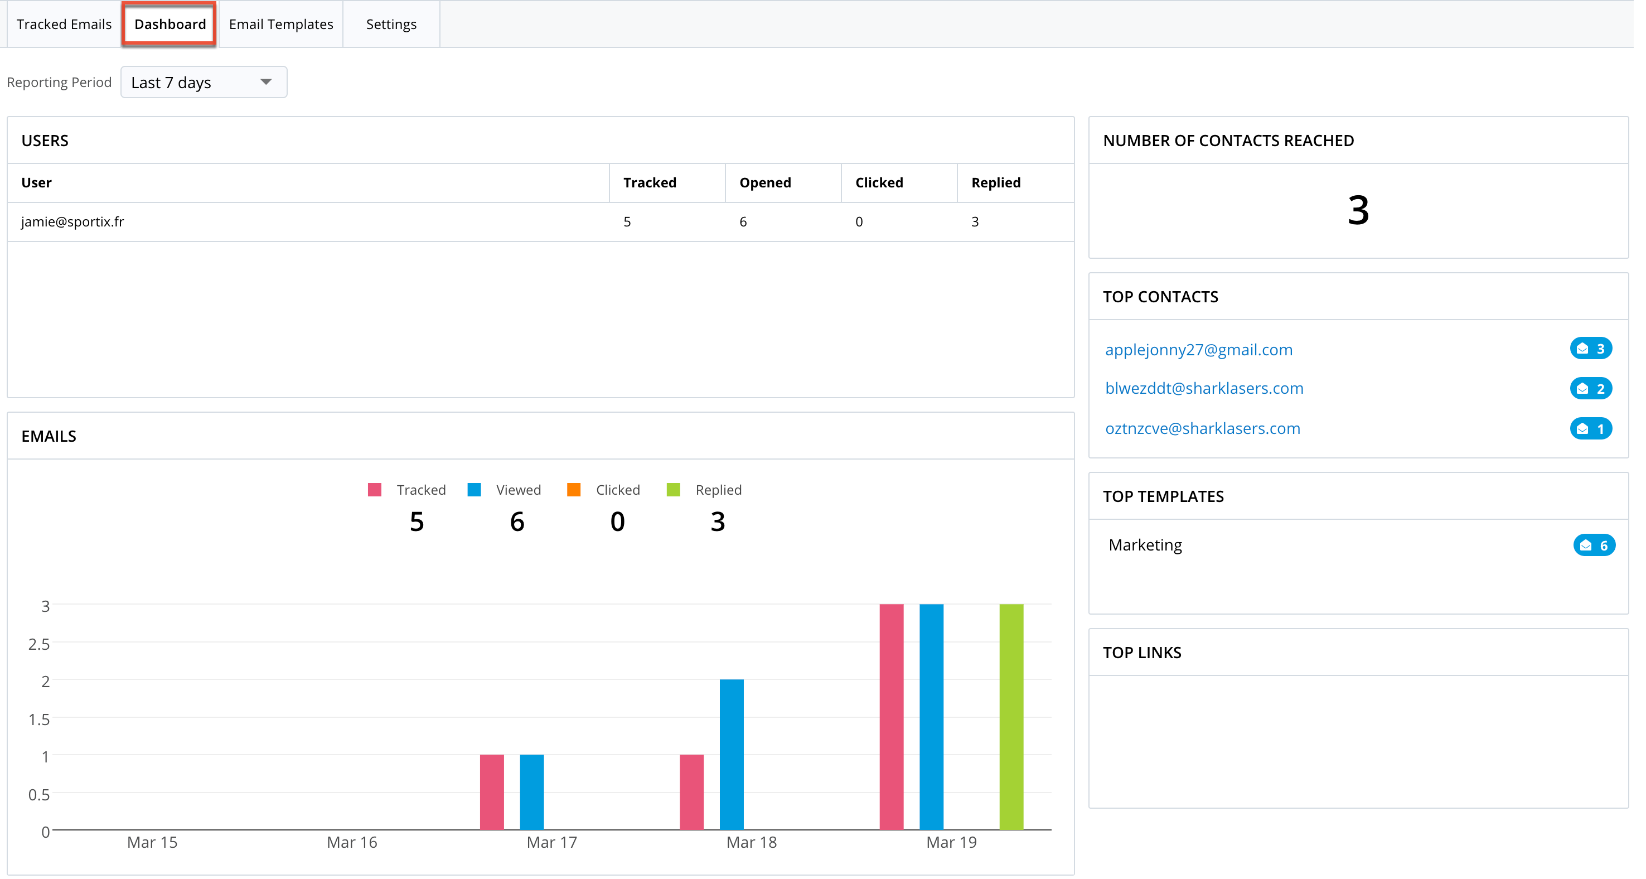The height and width of the screenshot is (879, 1646).
Task: Switch to the Tracked Emails tab
Action: (64, 25)
